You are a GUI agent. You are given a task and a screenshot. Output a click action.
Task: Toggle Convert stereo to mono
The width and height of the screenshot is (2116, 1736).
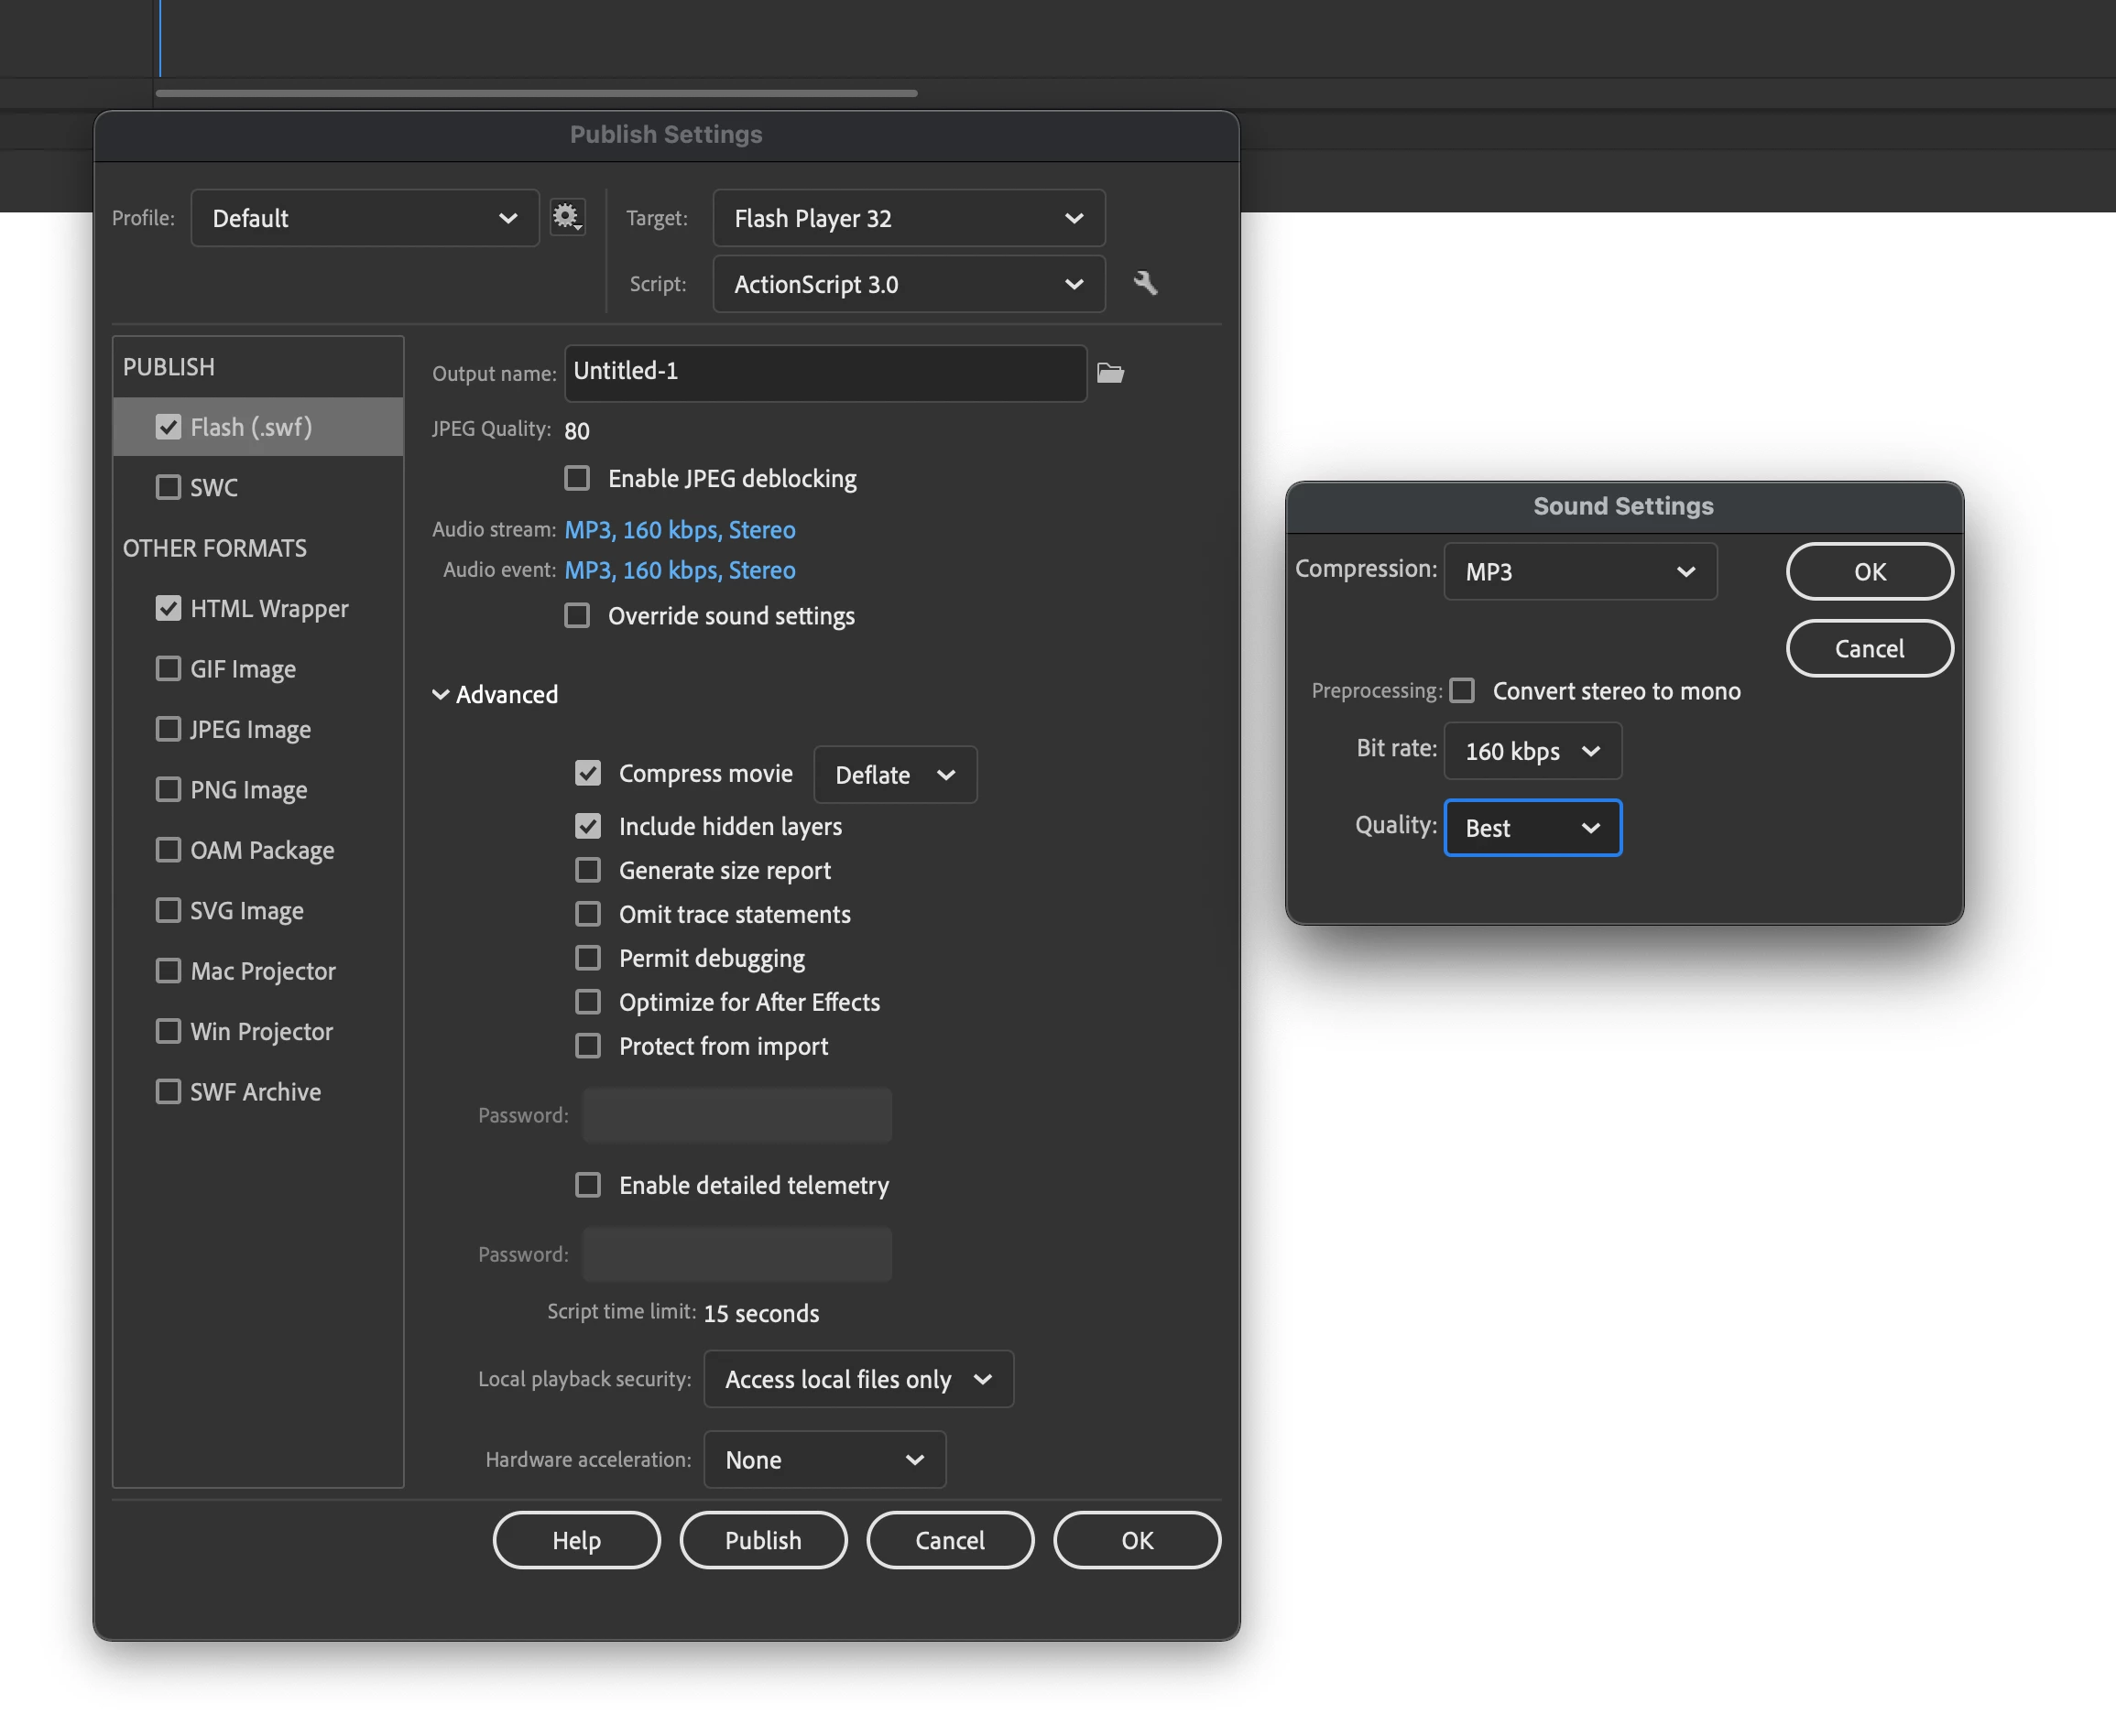1463,690
